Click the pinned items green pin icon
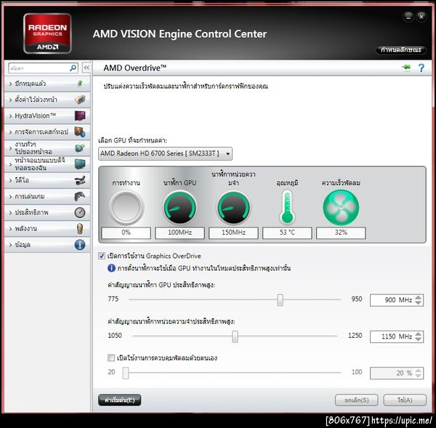The width and height of the screenshot is (436, 428). point(80,84)
